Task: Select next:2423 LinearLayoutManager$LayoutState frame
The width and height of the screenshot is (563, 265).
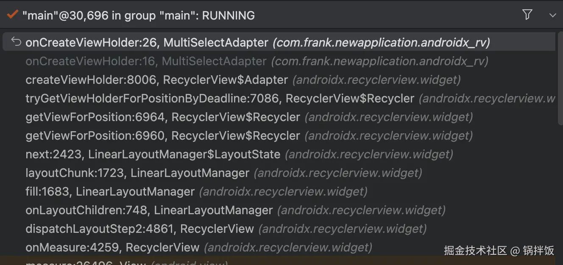Action: pos(153,155)
